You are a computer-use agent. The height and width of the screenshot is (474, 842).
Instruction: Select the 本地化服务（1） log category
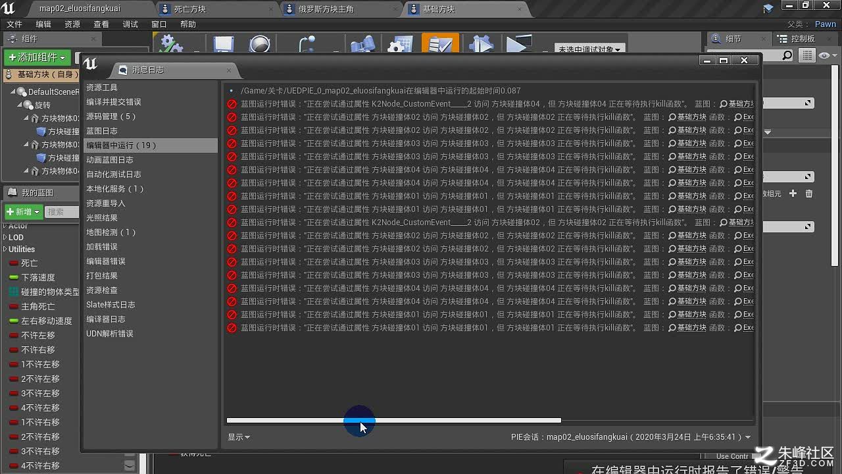pyautogui.click(x=151, y=189)
